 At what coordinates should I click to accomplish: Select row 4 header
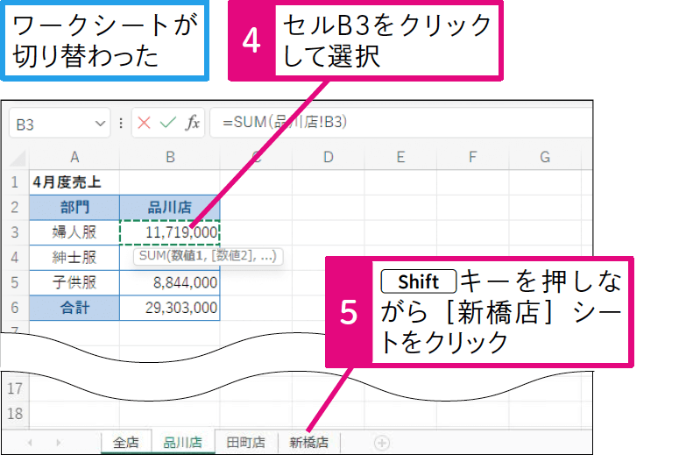click(x=15, y=258)
